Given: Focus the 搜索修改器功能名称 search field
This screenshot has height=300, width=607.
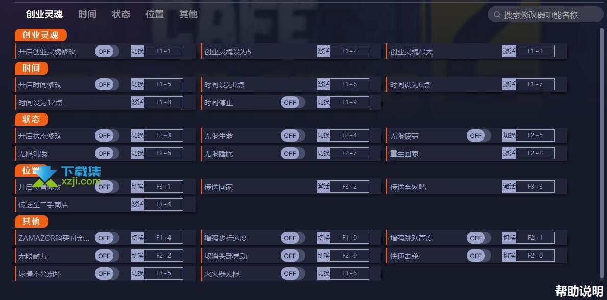Looking at the screenshot, I should click(545, 15).
